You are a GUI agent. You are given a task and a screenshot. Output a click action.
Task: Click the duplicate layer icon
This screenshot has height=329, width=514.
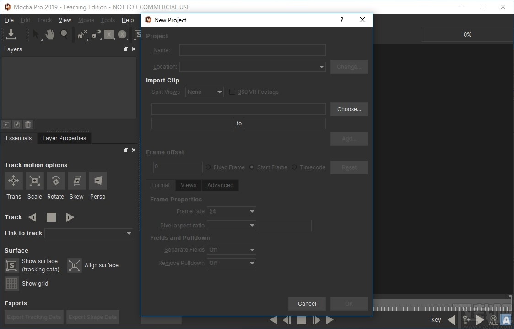[x=17, y=124]
